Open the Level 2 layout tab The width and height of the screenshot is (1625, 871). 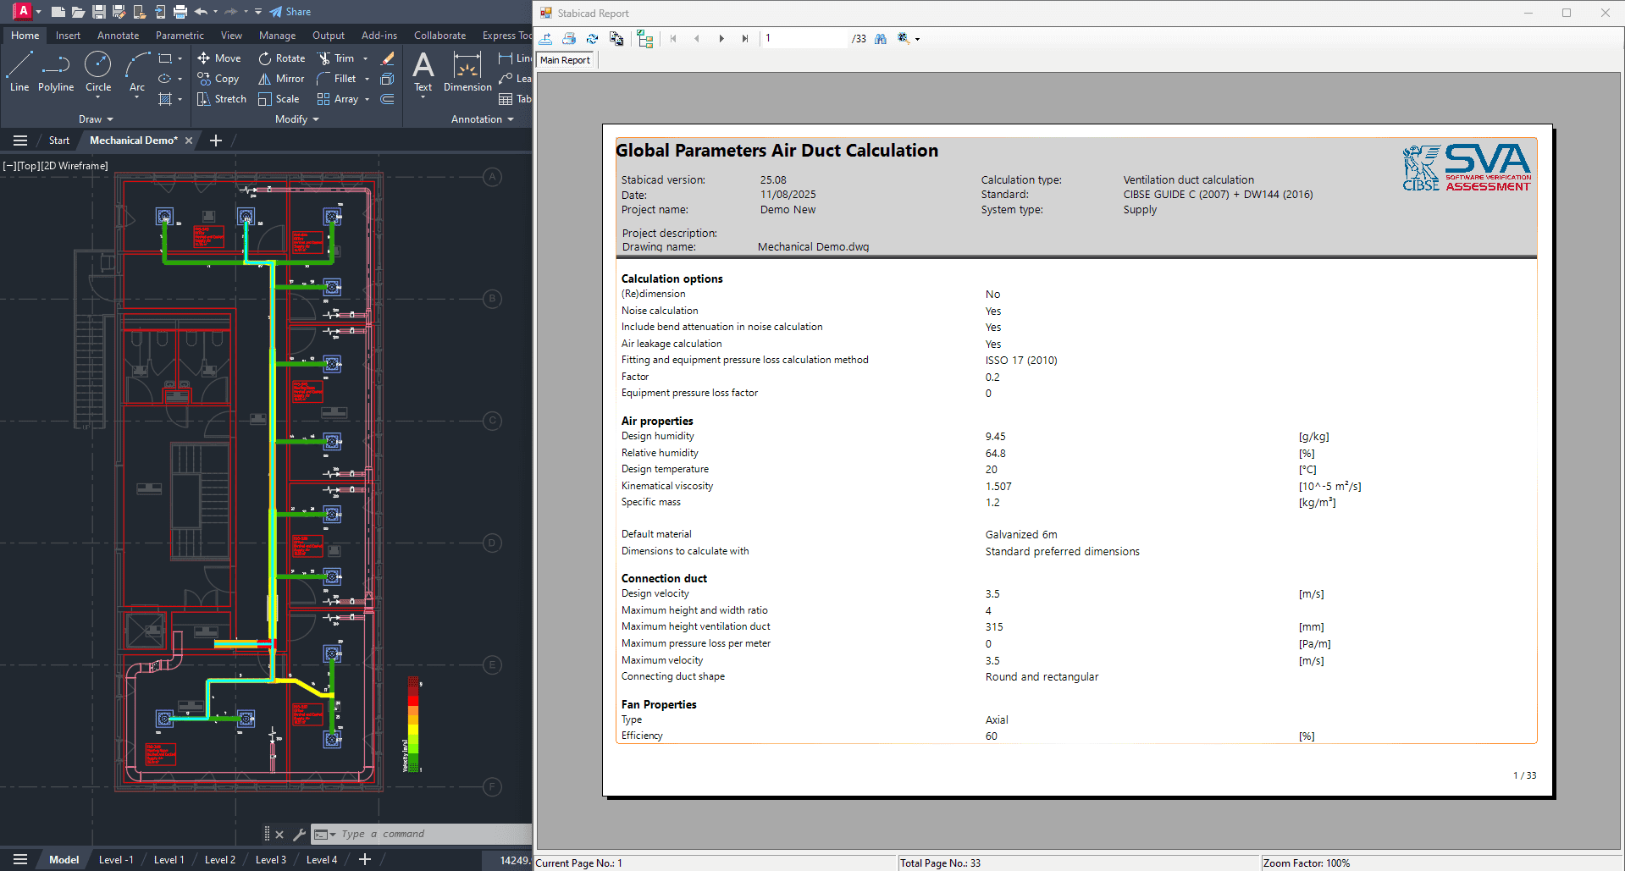pyautogui.click(x=219, y=859)
